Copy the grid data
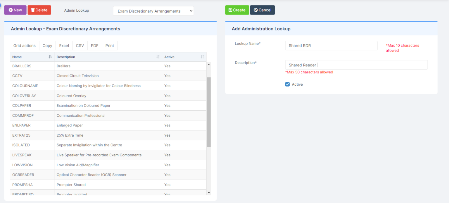The height and width of the screenshot is (203, 449). coord(47,45)
